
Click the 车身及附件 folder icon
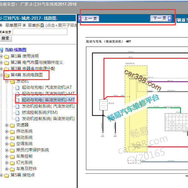point(12,169)
